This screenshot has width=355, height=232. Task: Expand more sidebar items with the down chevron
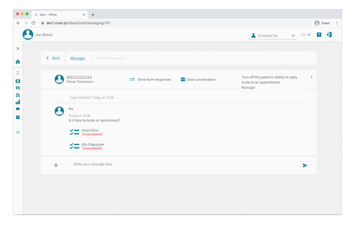click(x=18, y=132)
